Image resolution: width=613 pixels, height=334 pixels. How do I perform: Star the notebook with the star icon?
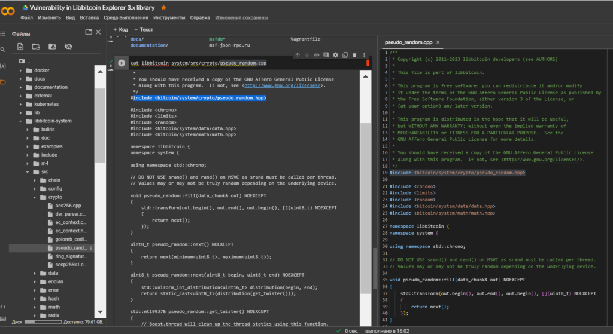pyautogui.click(x=164, y=7)
